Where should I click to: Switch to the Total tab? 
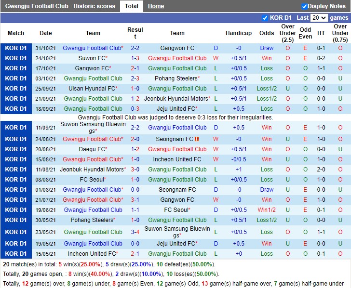point(131,6)
